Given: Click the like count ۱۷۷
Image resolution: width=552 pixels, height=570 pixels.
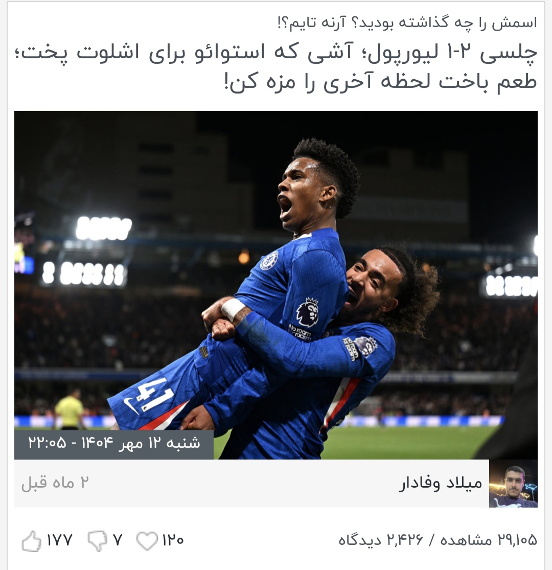Looking at the screenshot, I should coord(60,540).
